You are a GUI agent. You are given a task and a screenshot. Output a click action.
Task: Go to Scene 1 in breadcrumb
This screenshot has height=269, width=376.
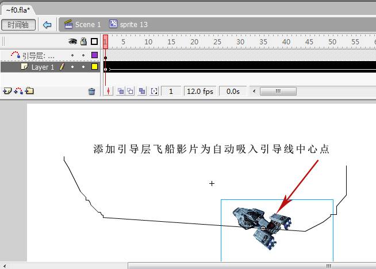(83, 25)
